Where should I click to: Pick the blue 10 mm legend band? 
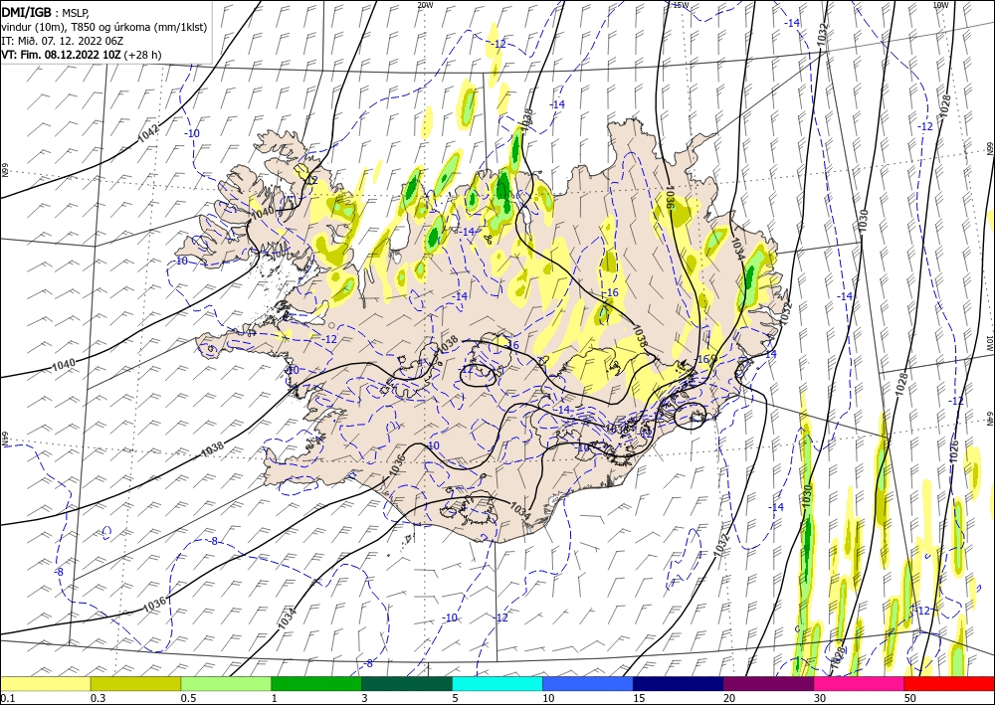pos(588,683)
